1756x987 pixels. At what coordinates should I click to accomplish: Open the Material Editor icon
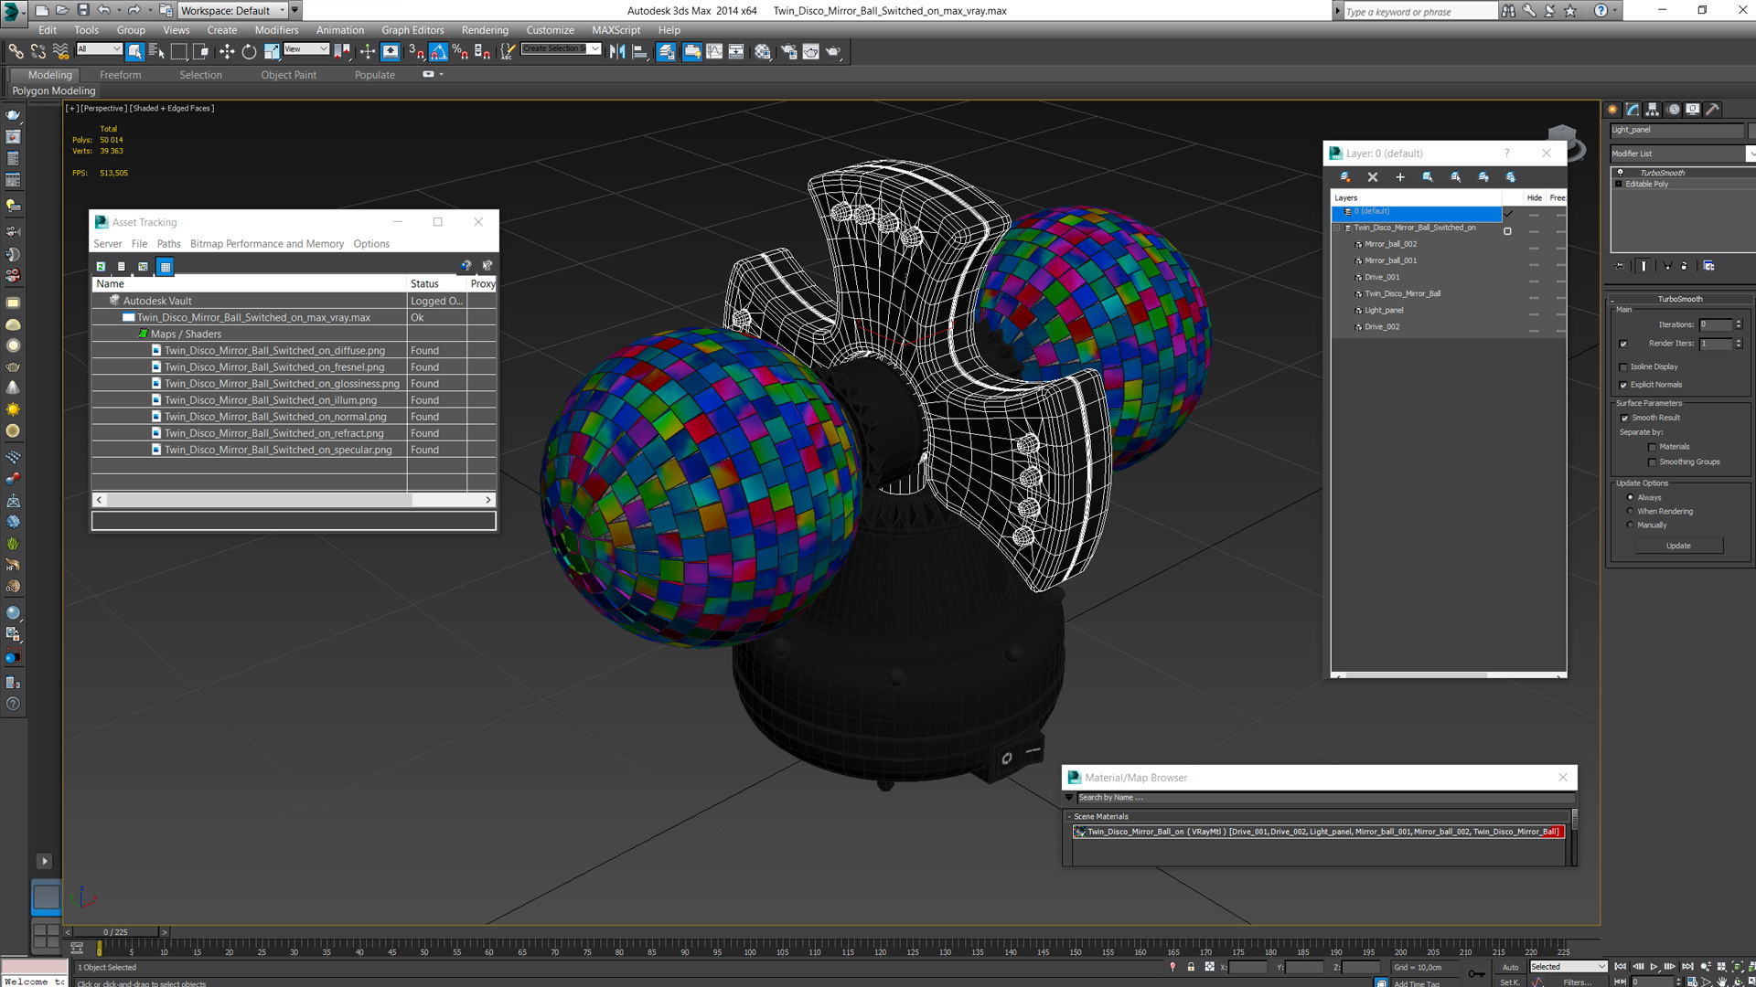tap(763, 52)
